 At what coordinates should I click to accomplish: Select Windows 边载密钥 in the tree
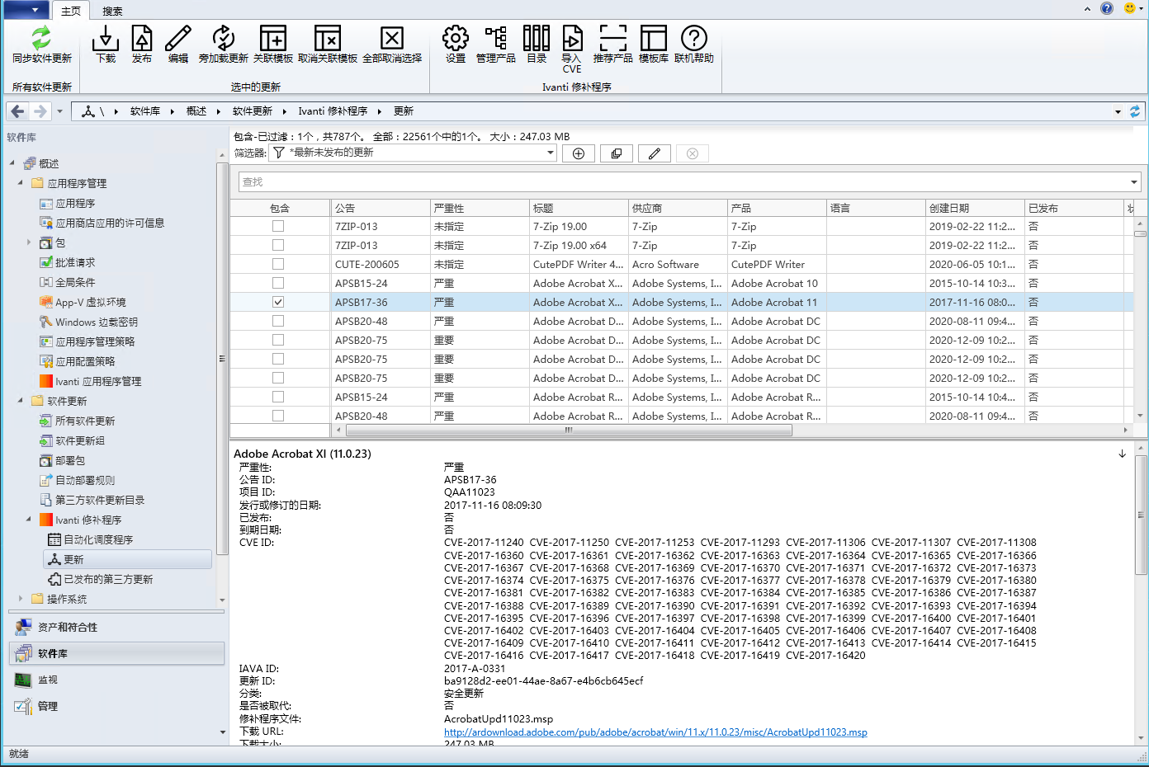[97, 322]
